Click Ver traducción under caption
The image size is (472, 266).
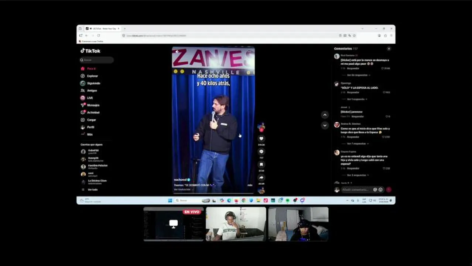coord(182,190)
